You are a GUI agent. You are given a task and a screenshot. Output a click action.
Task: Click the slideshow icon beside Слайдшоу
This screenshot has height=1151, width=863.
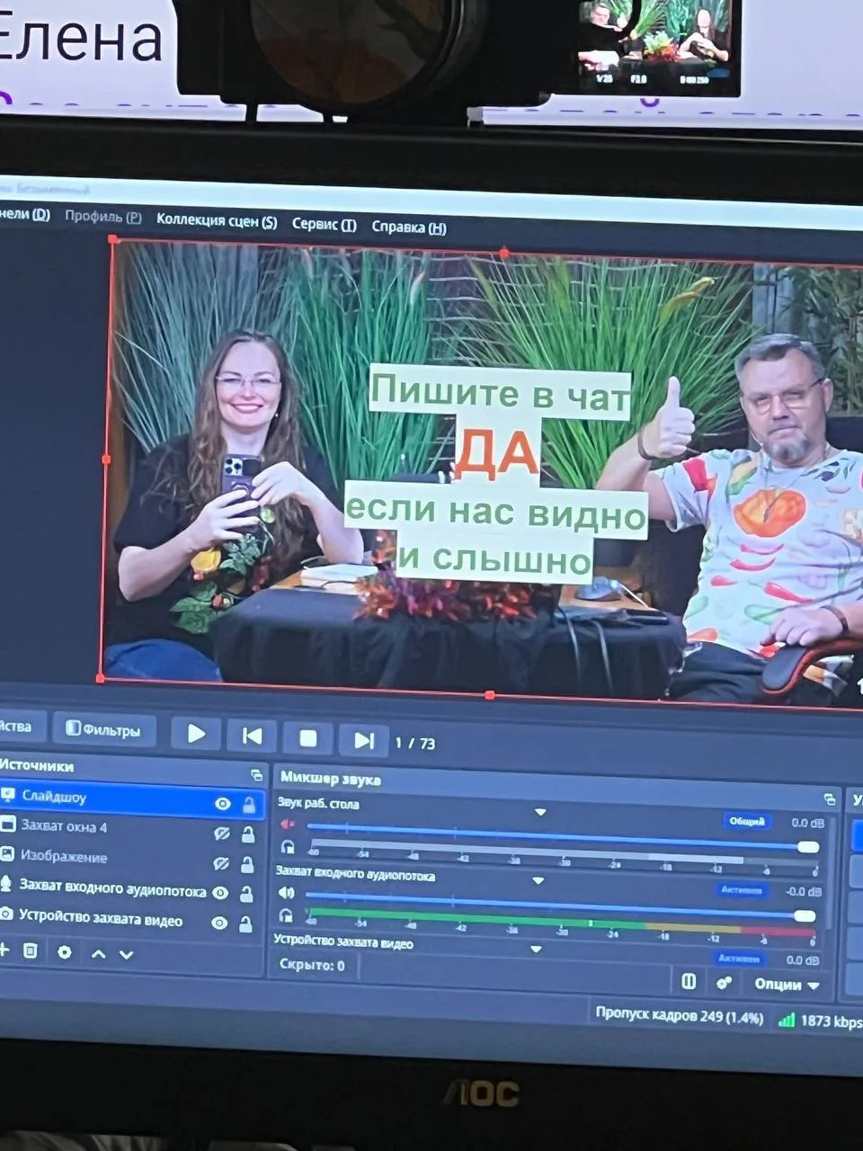click(x=8, y=795)
